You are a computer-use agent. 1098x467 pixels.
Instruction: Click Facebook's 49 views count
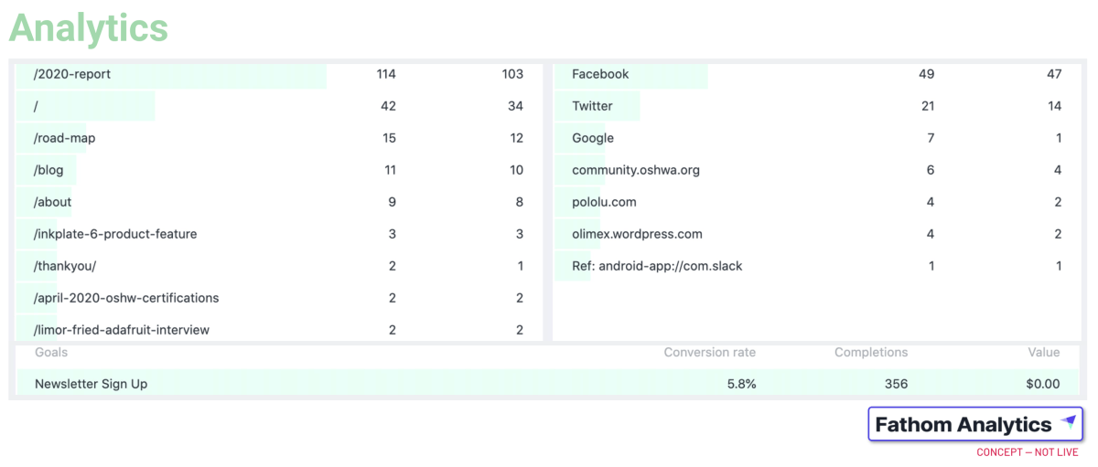tap(926, 74)
